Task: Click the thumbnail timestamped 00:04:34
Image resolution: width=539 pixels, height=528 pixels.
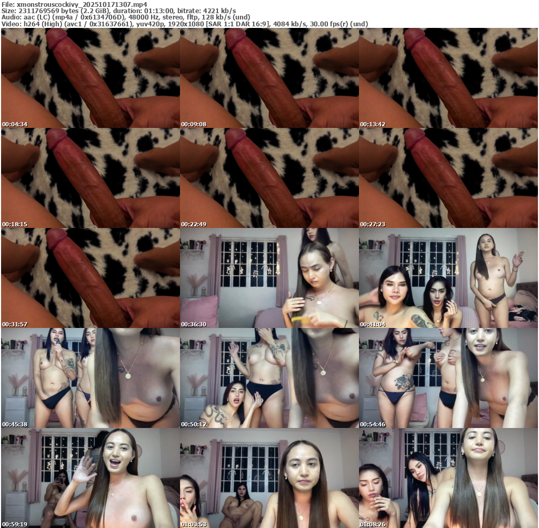Action: (90, 78)
